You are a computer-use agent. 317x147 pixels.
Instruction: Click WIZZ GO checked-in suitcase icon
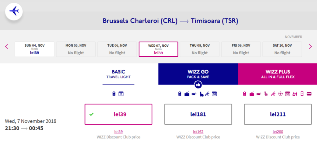(187, 94)
